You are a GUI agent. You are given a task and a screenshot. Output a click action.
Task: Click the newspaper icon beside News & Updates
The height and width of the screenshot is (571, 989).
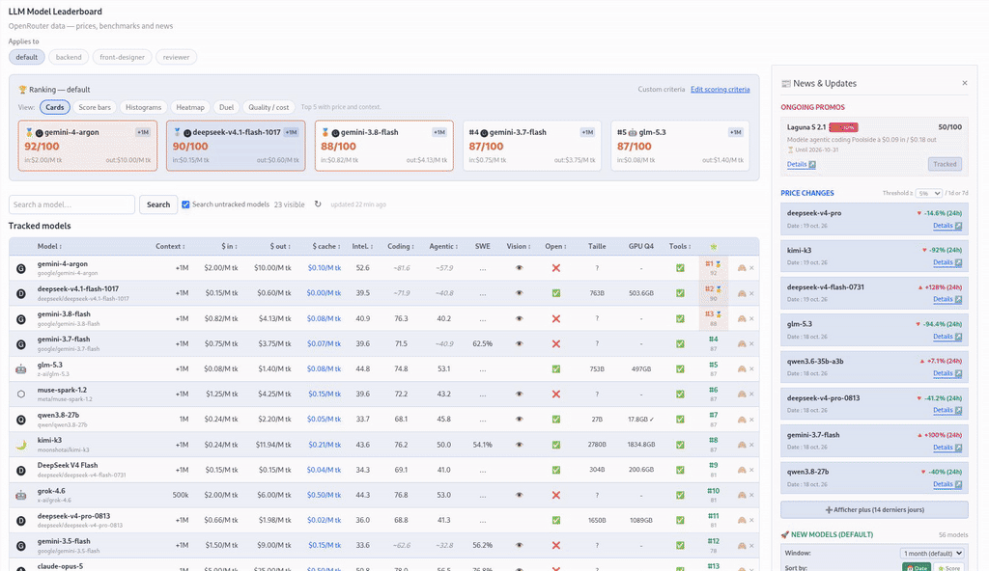tap(786, 83)
